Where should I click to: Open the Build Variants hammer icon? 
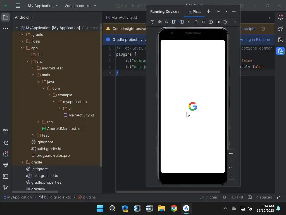(6, 132)
